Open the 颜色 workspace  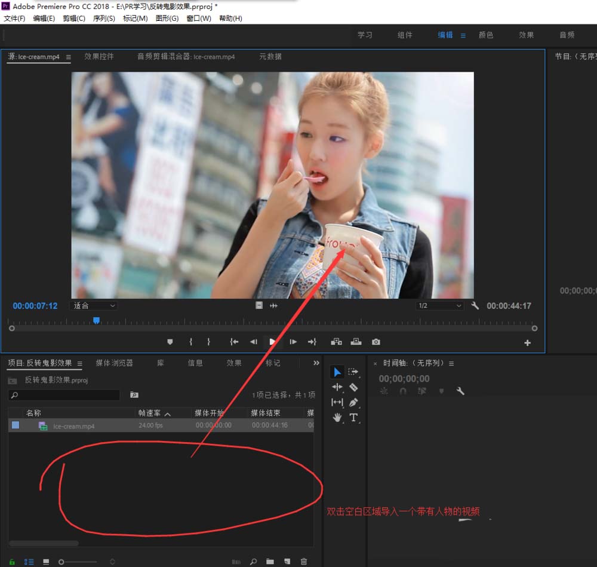coord(486,35)
